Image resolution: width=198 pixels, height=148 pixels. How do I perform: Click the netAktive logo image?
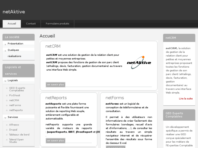pyautogui.click(x=139, y=62)
